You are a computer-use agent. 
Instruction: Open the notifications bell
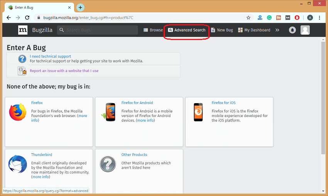[292, 30]
